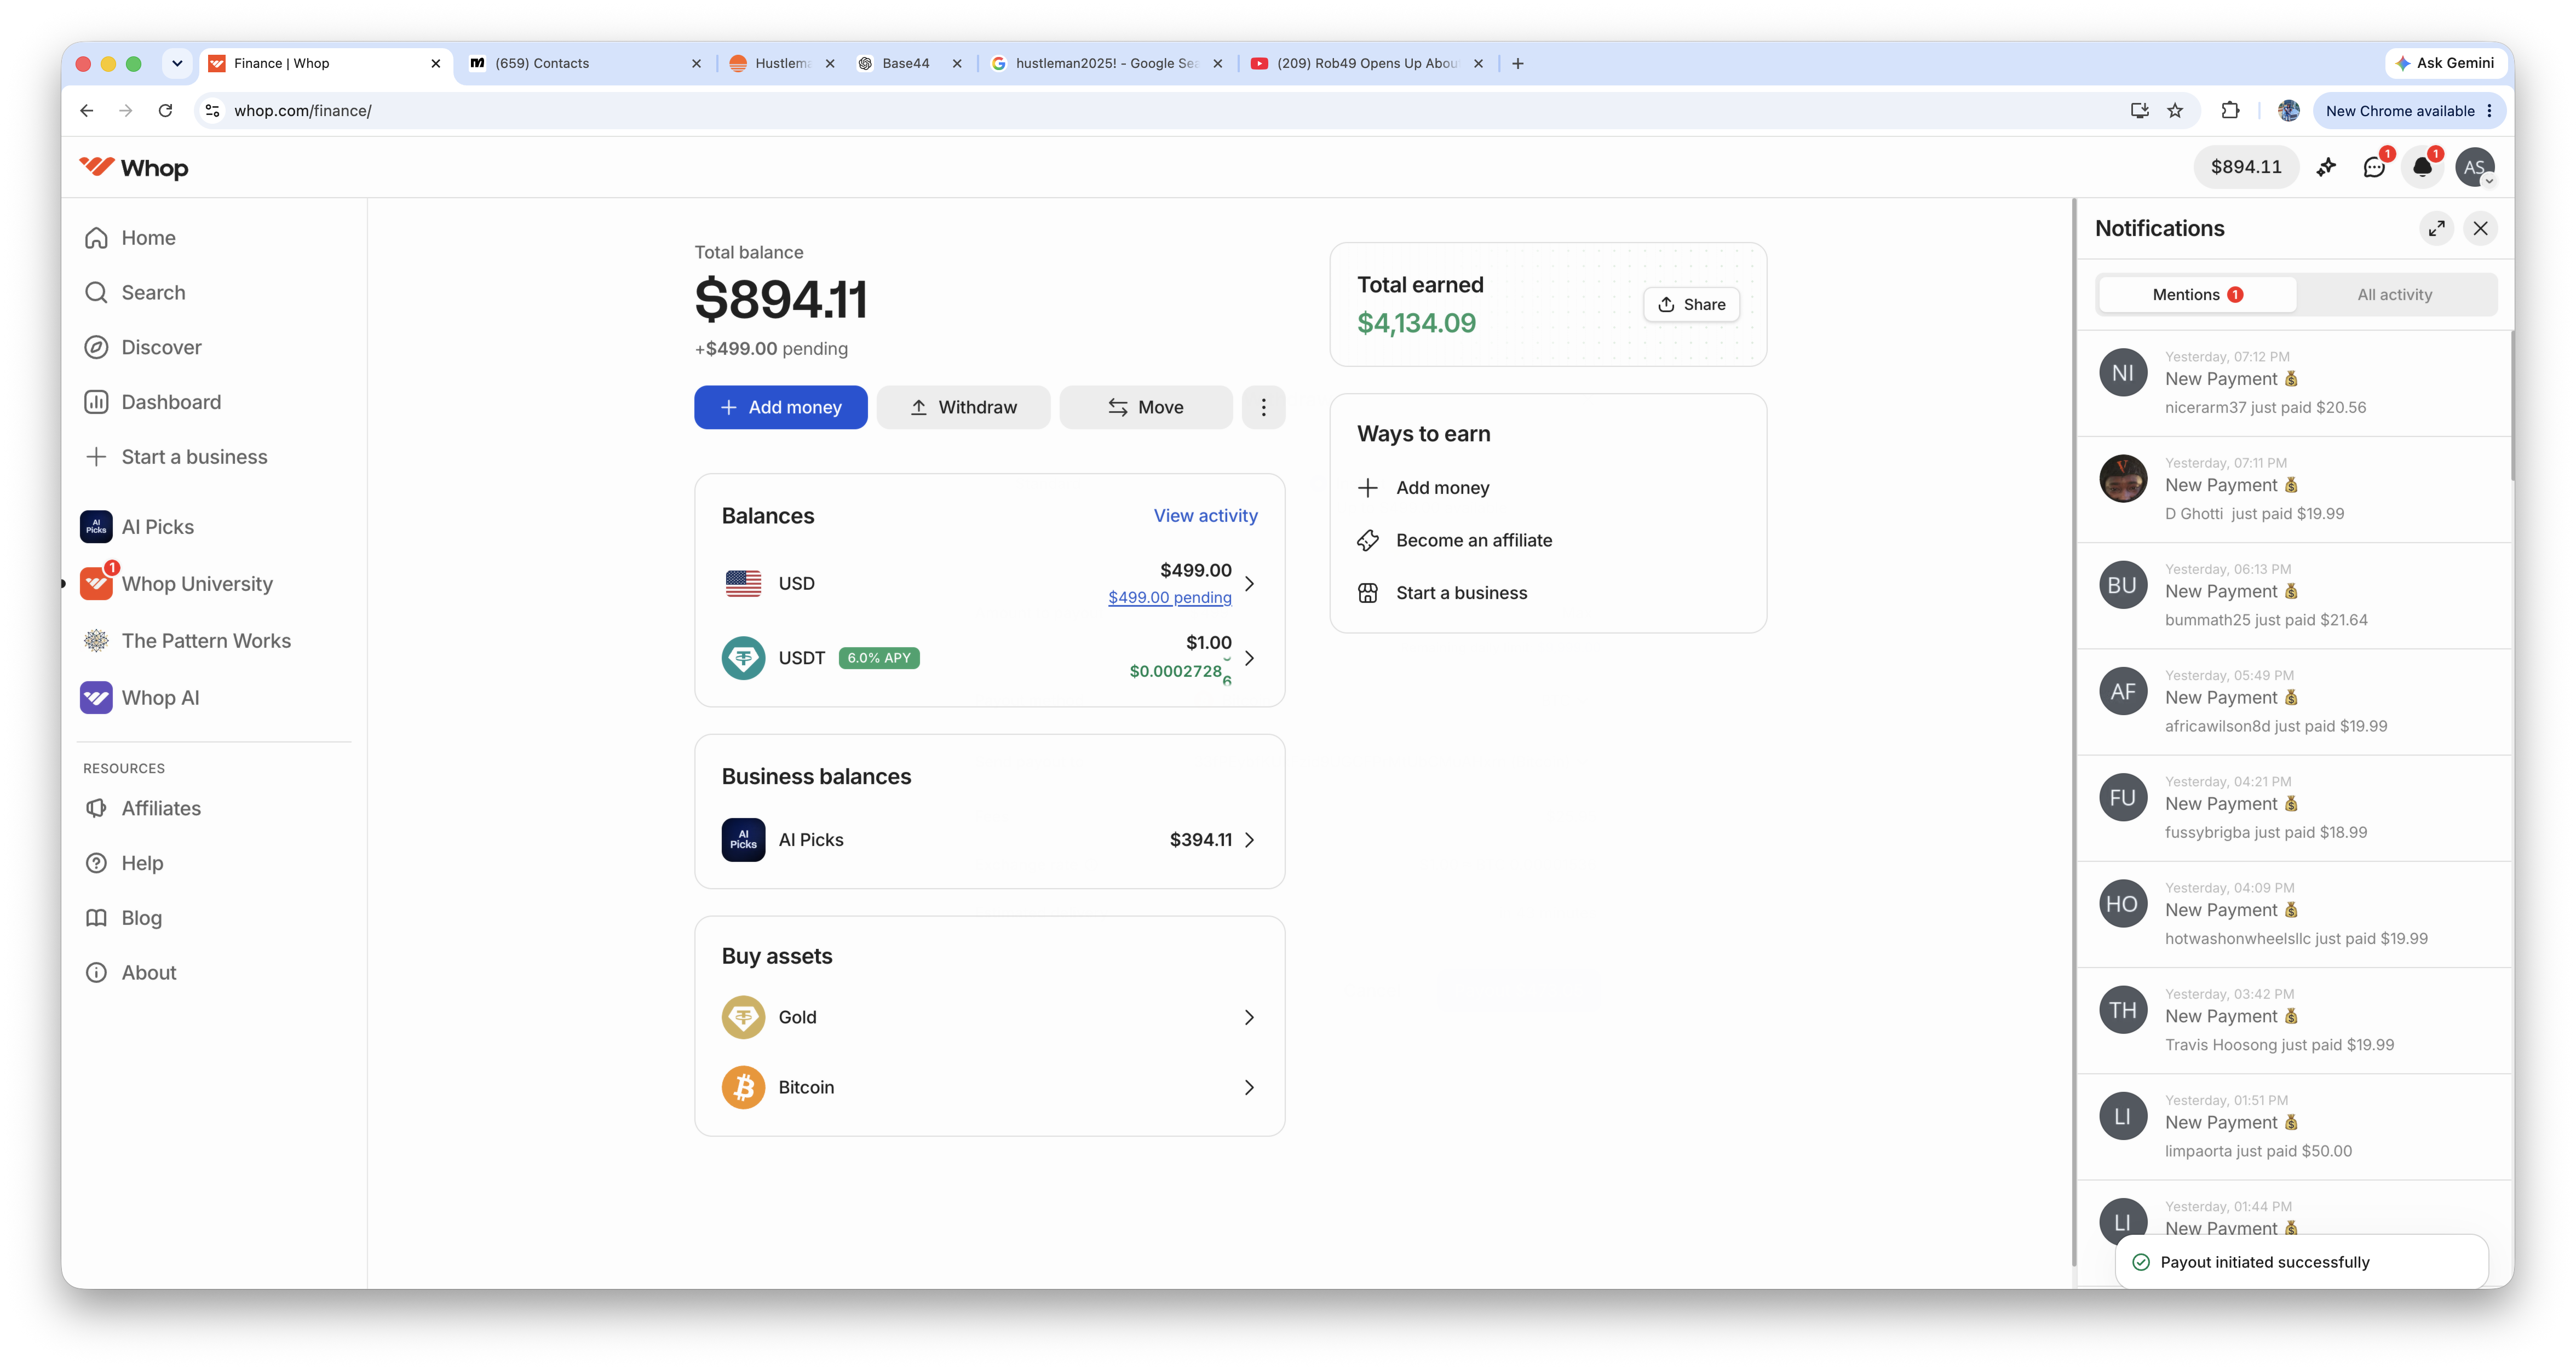Open the AS profile avatar menu

click(2474, 167)
